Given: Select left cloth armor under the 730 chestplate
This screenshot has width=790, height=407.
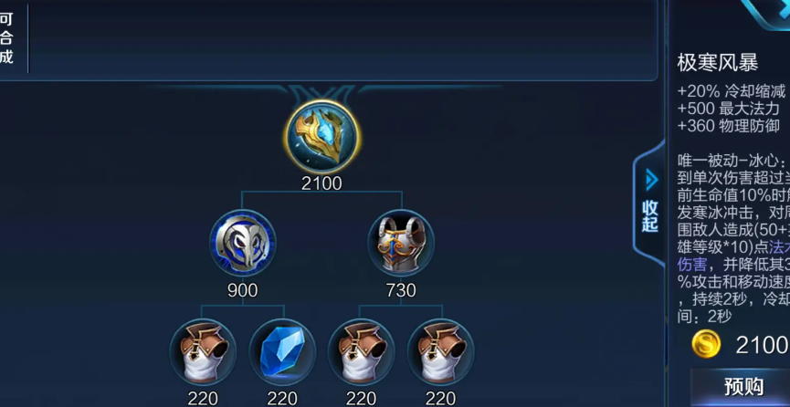Looking at the screenshot, I should [362, 352].
